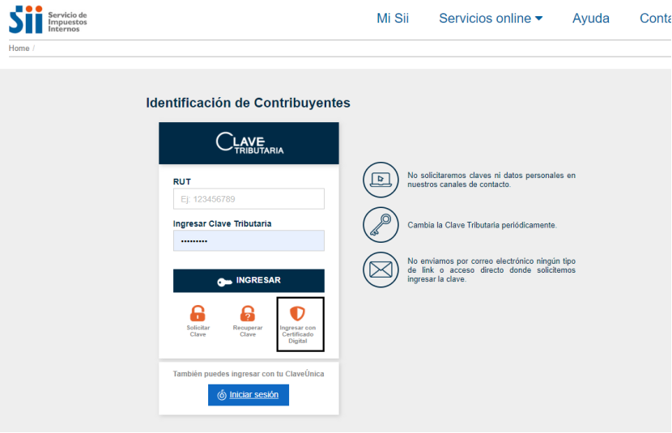Click the text No solicitaremos claves ni datos personales
The width and height of the screenshot is (672, 433).
pyautogui.click(x=491, y=180)
